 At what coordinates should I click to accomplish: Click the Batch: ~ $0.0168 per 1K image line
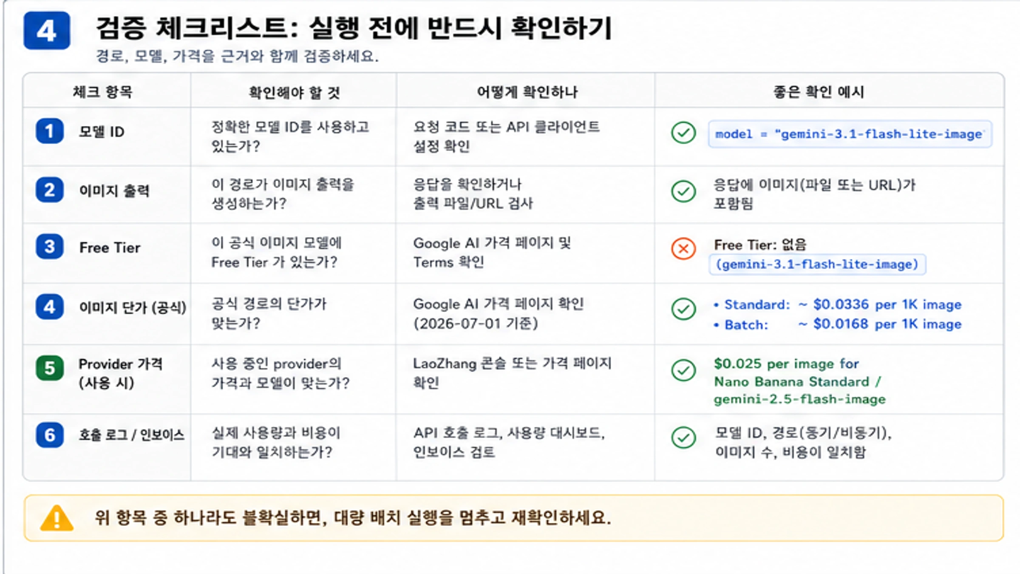[837, 324]
